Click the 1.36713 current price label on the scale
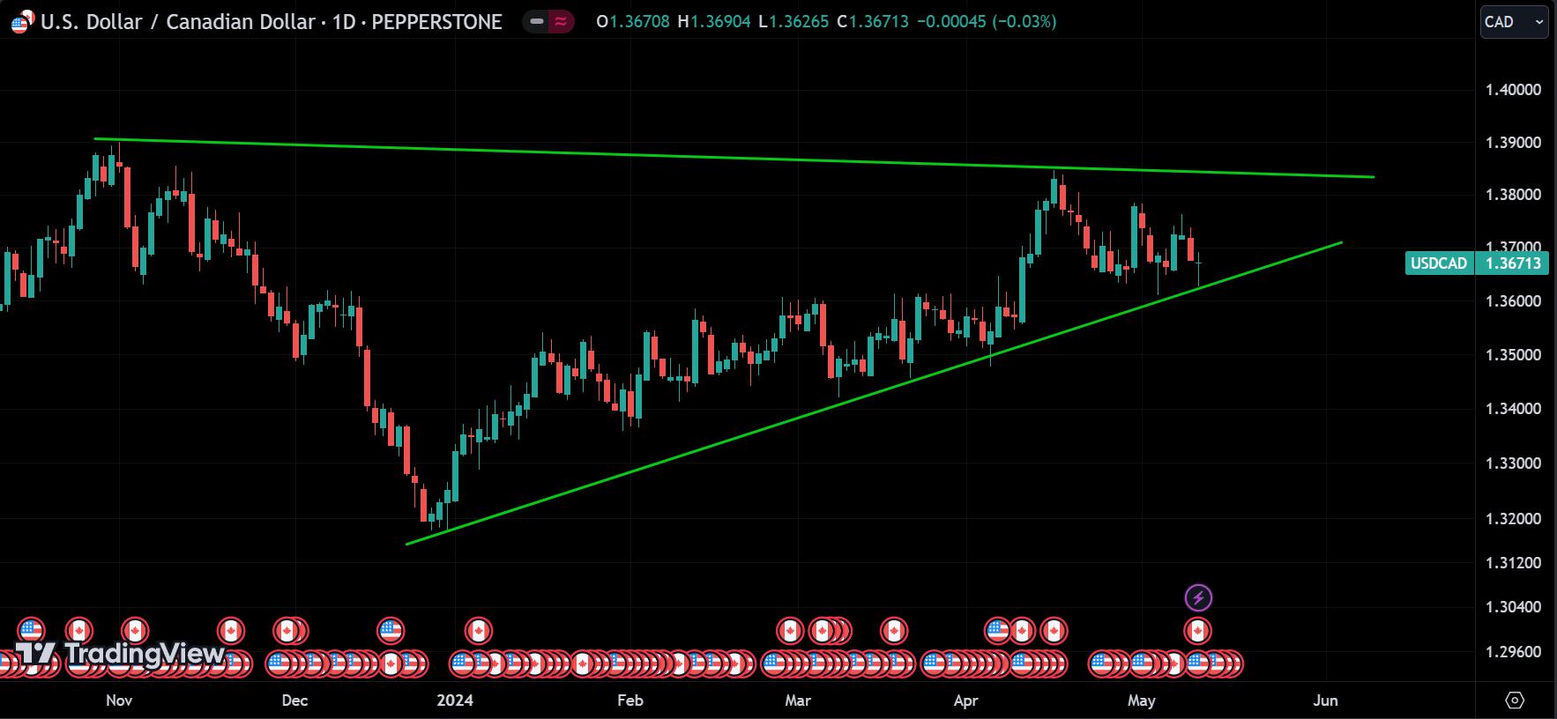This screenshot has height=719, width=1557. pos(1513,263)
